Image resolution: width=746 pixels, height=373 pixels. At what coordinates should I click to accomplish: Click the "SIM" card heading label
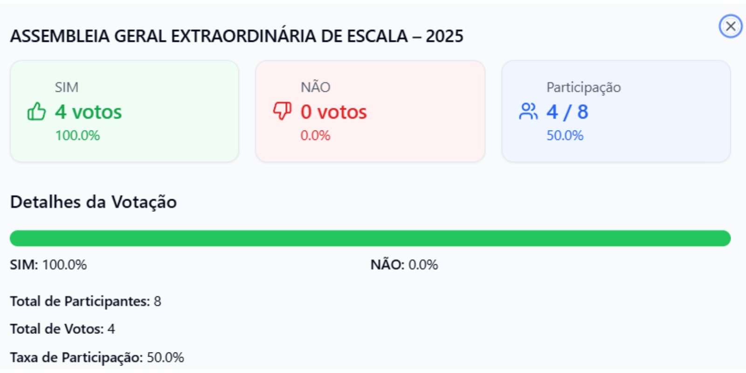coord(67,87)
